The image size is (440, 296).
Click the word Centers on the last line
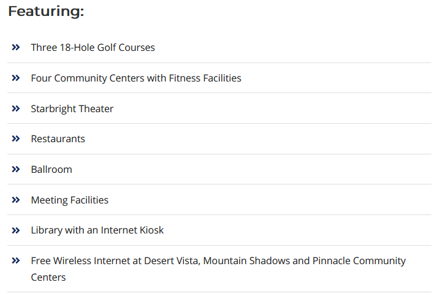(x=48, y=277)
